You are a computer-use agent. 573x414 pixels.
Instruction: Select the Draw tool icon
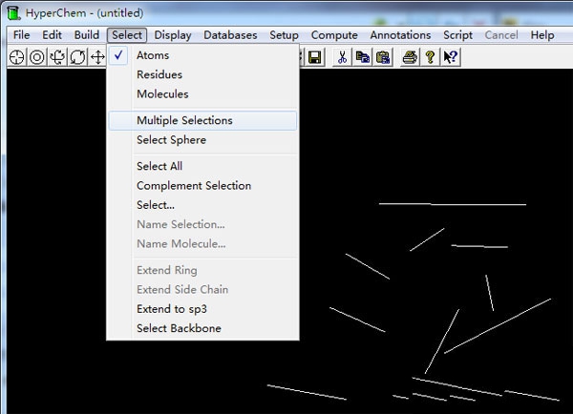[17, 57]
